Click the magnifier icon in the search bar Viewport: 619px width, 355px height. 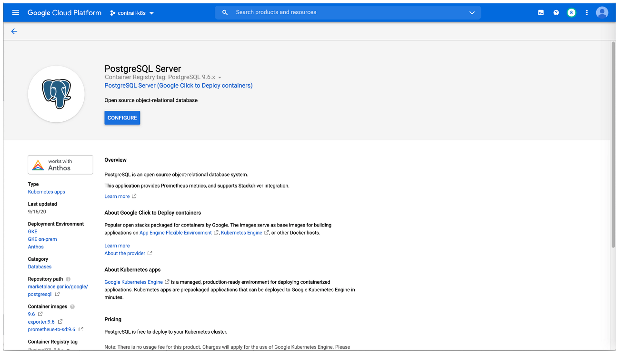tap(225, 12)
